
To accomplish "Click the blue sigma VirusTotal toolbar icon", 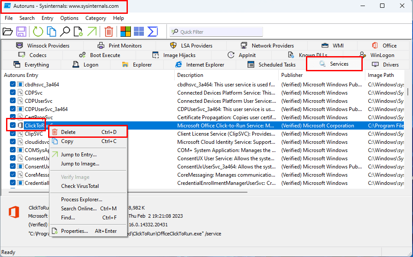I will (x=153, y=32).
